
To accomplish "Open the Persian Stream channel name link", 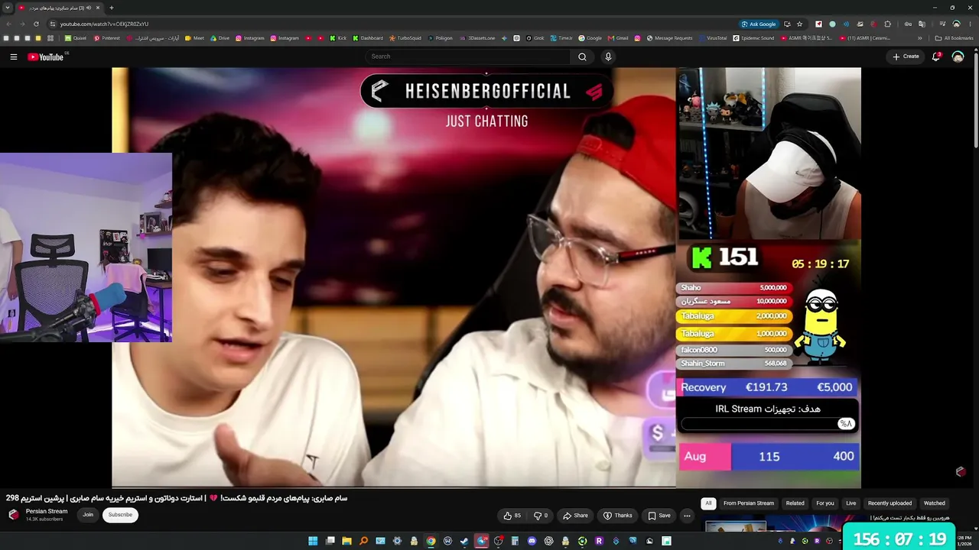I will (47, 511).
